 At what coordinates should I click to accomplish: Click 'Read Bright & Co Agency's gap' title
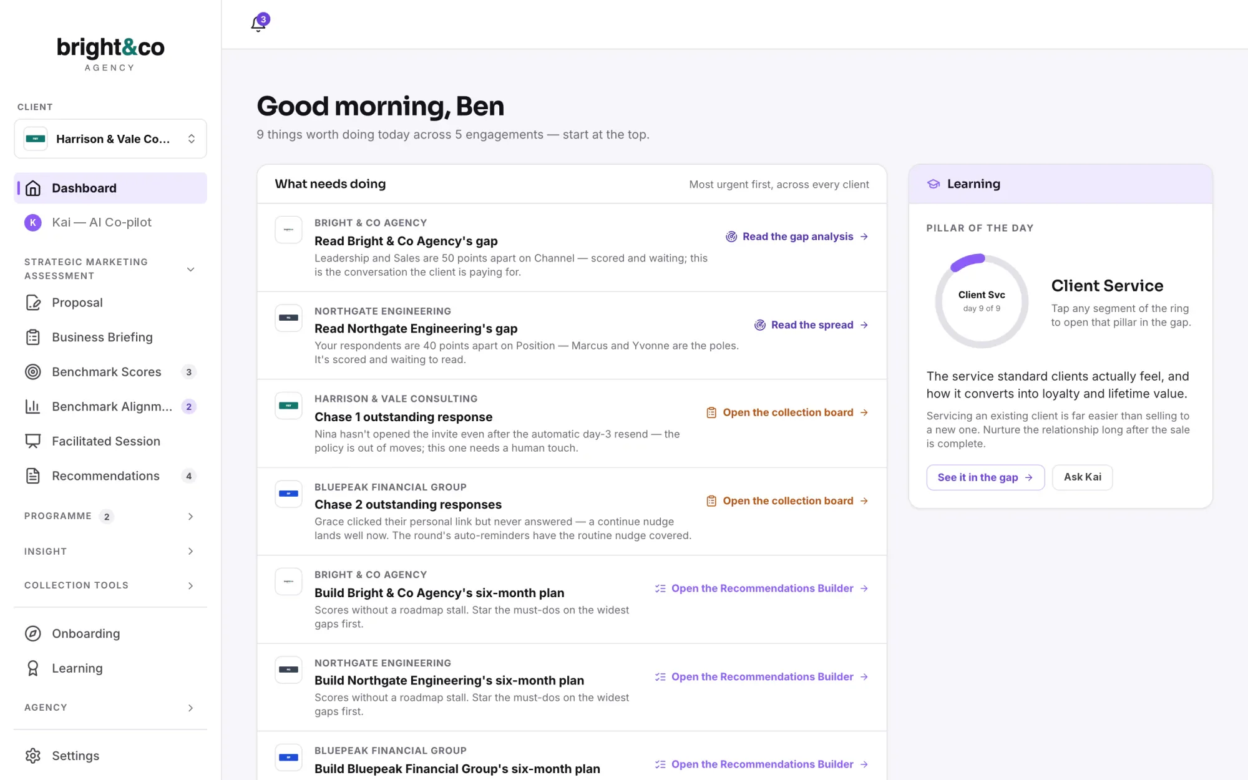(406, 241)
